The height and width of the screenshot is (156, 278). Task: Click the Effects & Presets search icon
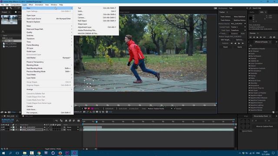[251, 45]
